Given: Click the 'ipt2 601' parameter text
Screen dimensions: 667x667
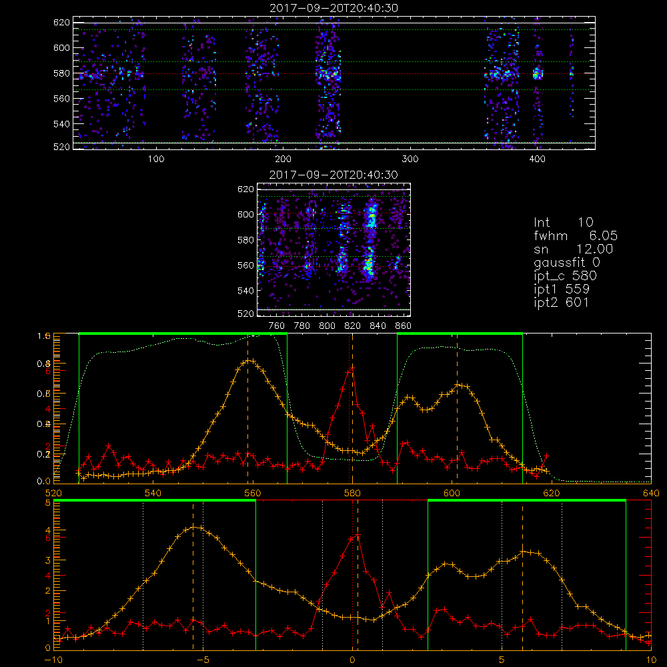Looking at the screenshot, I should (562, 302).
